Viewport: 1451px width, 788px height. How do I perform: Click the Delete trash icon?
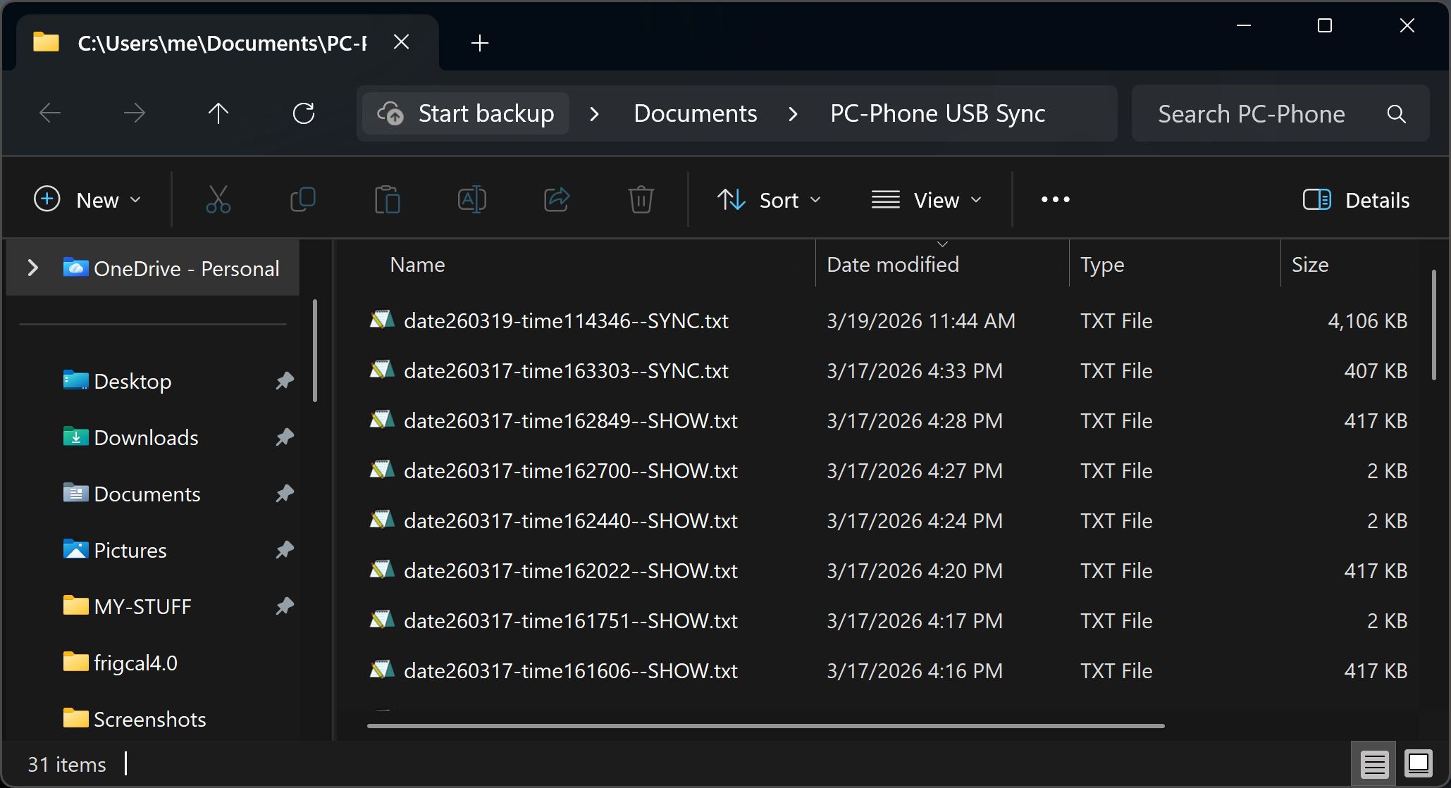point(641,200)
